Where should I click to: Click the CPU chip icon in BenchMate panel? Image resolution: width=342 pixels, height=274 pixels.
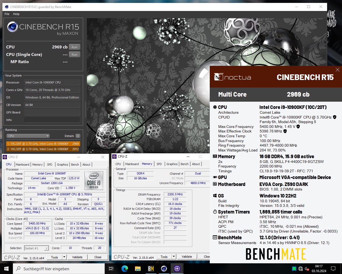tap(215, 107)
